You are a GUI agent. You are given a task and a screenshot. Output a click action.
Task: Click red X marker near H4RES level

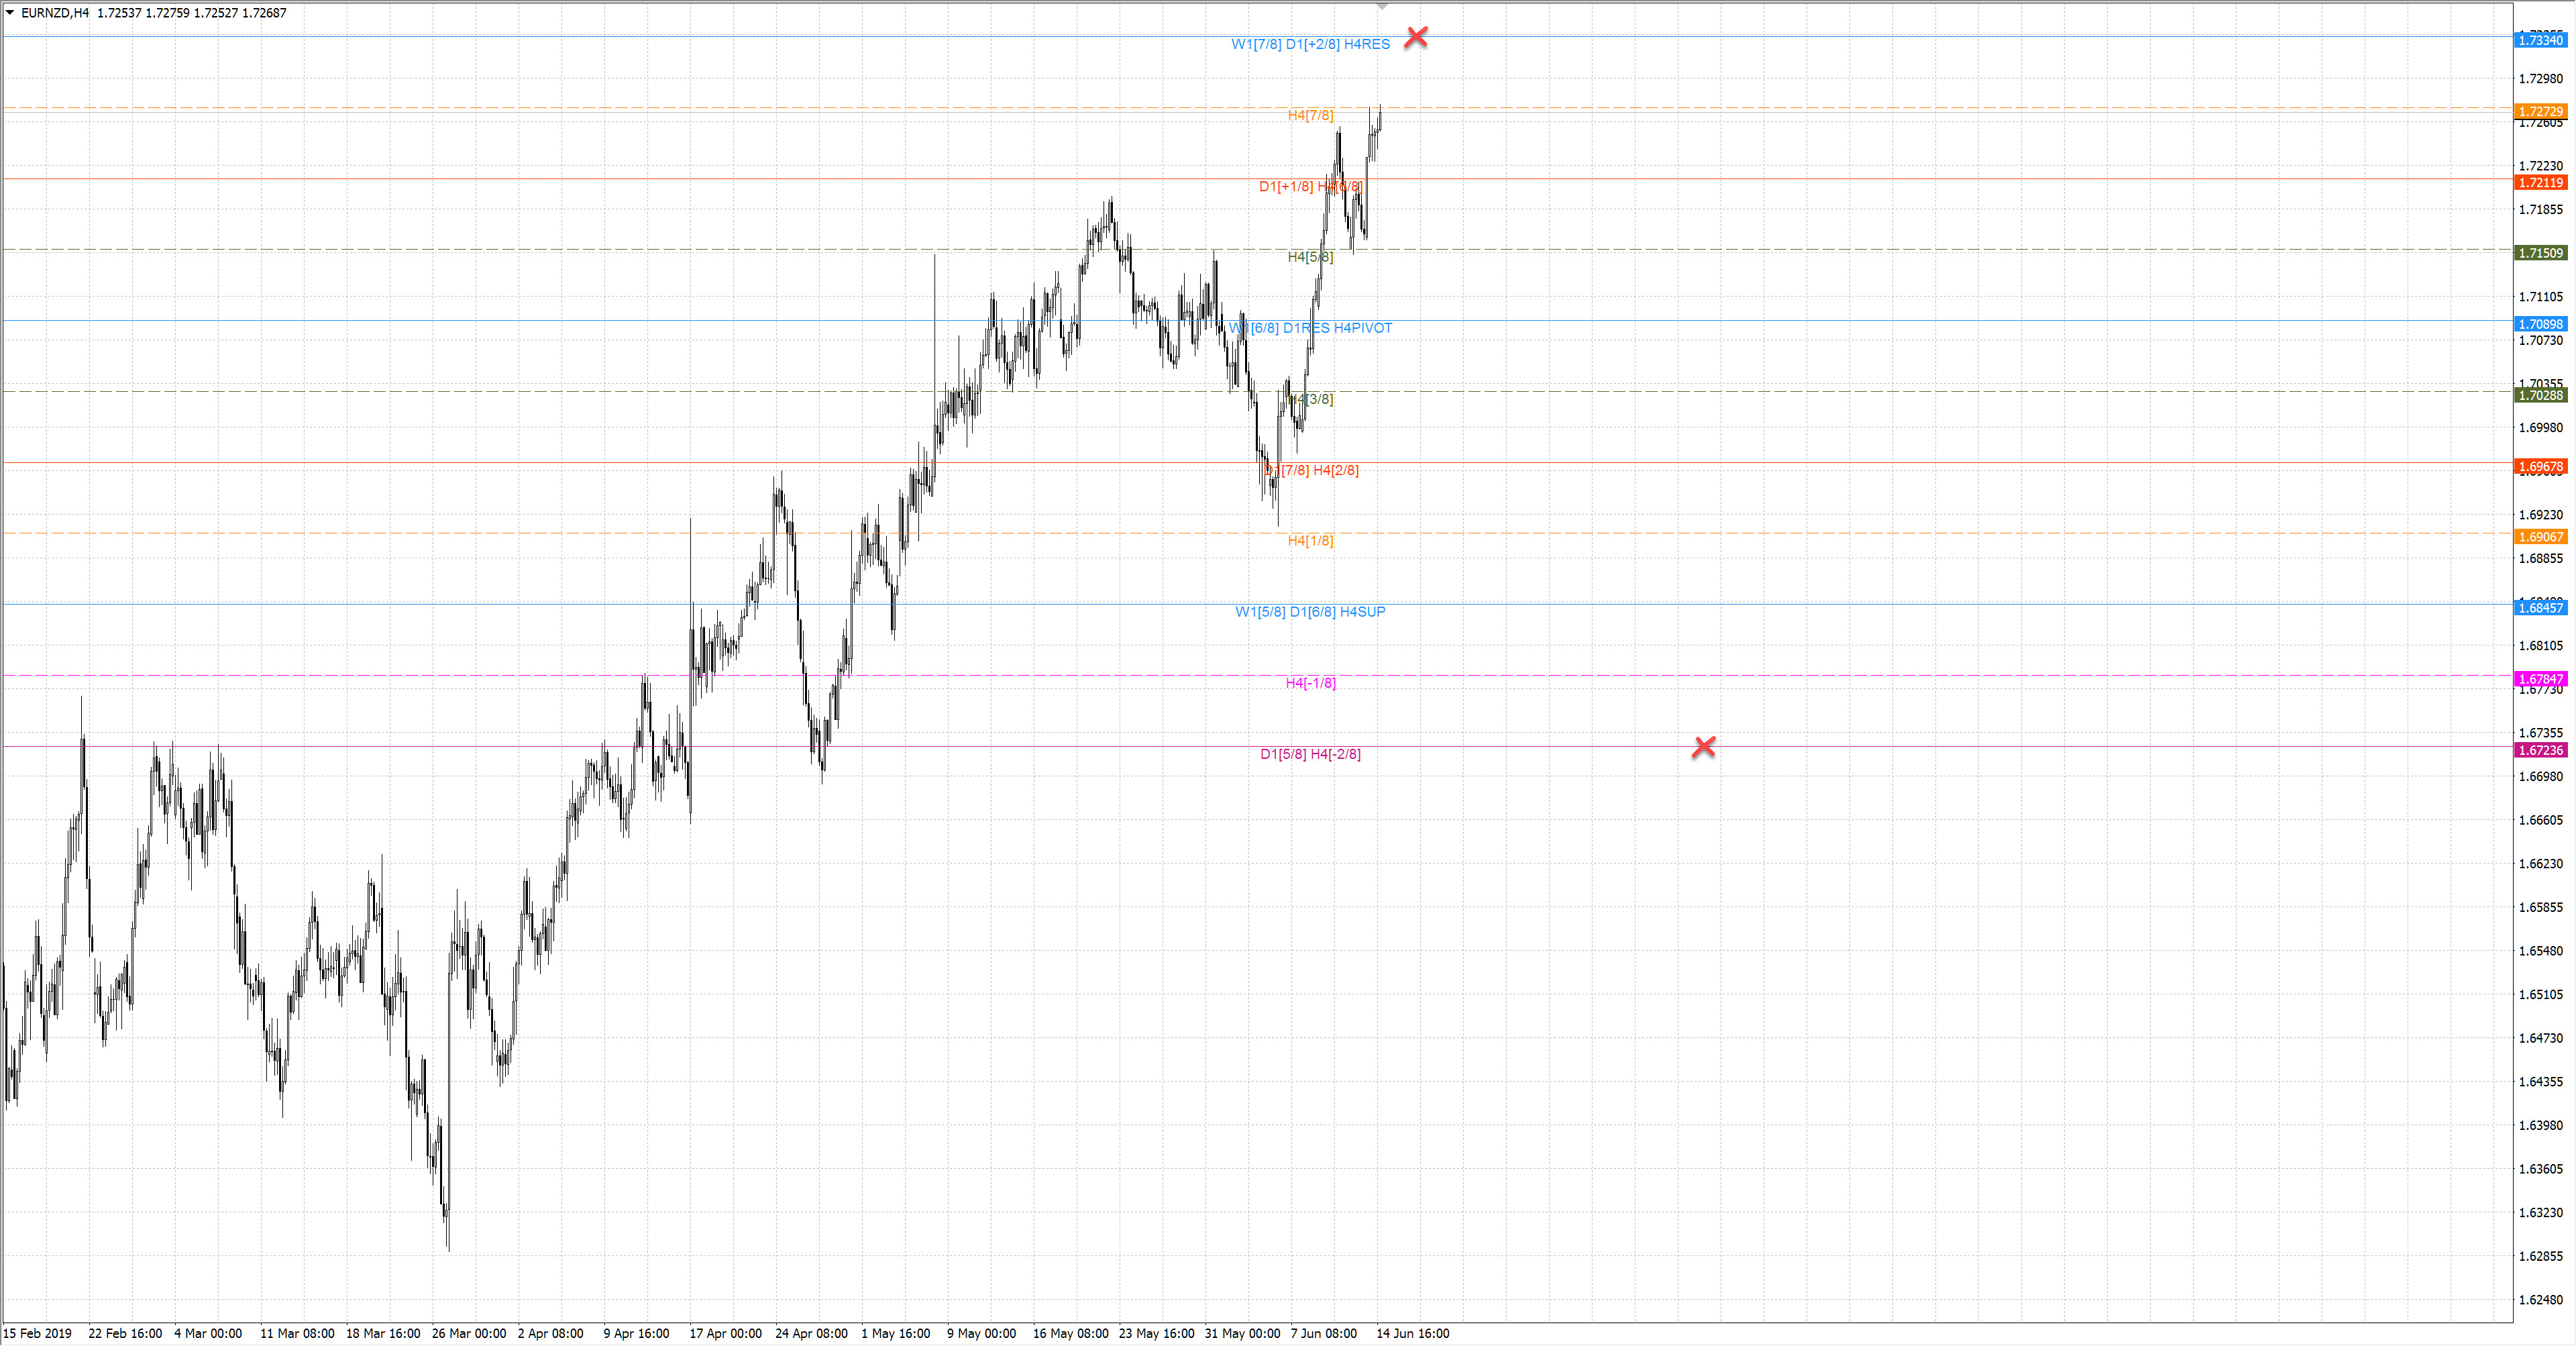click(x=1416, y=38)
